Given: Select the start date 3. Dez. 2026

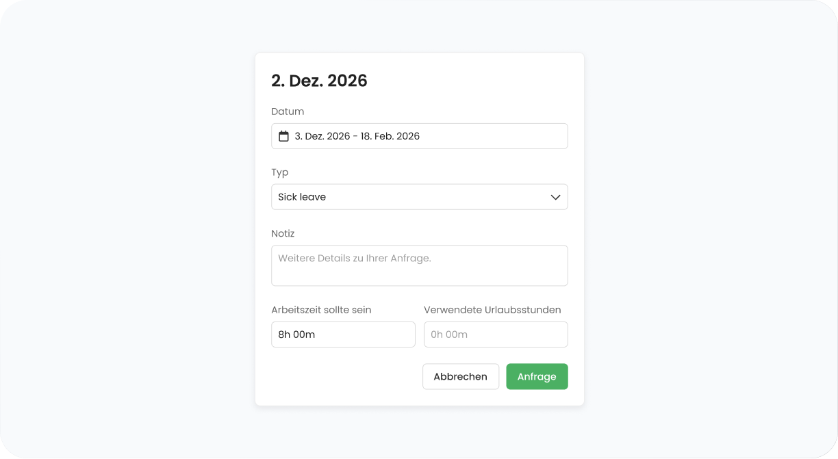Looking at the screenshot, I should click(x=322, y=136).
